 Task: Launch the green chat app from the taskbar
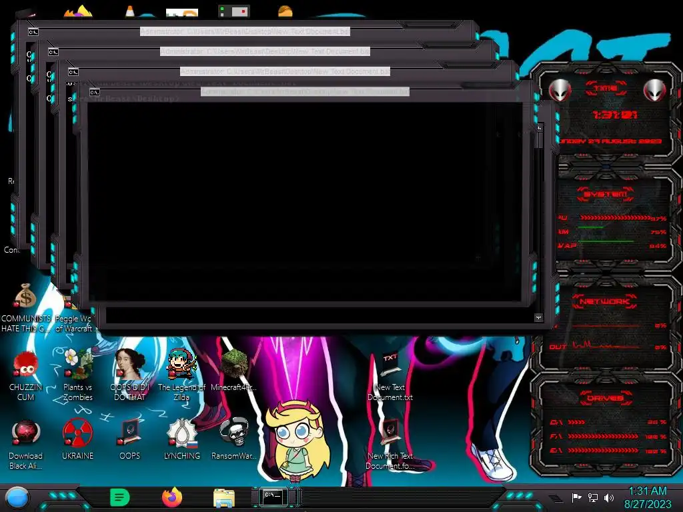(x=120, y=497)
